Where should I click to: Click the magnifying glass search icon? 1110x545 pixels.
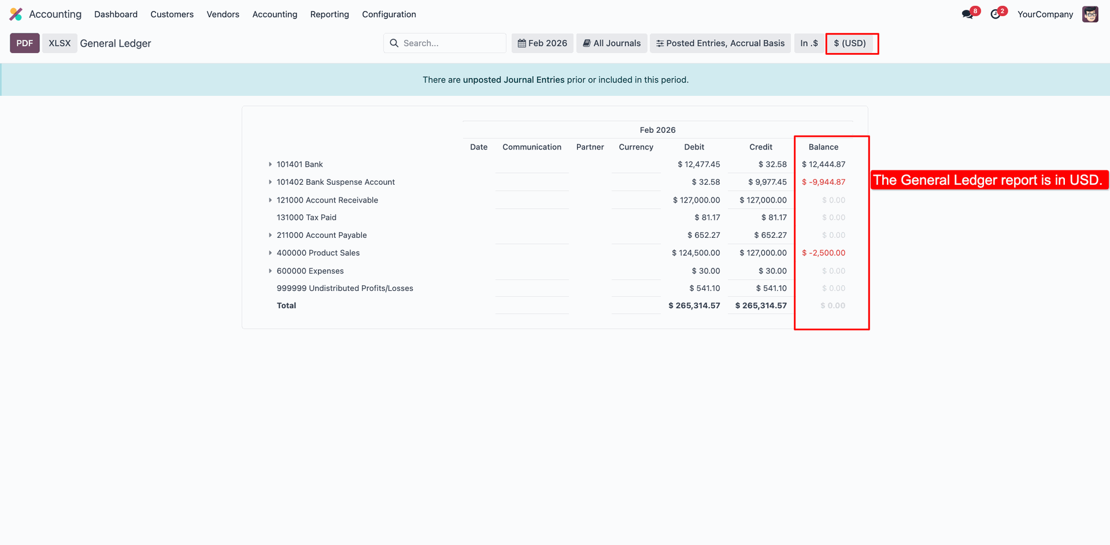(x=394, y=43)
